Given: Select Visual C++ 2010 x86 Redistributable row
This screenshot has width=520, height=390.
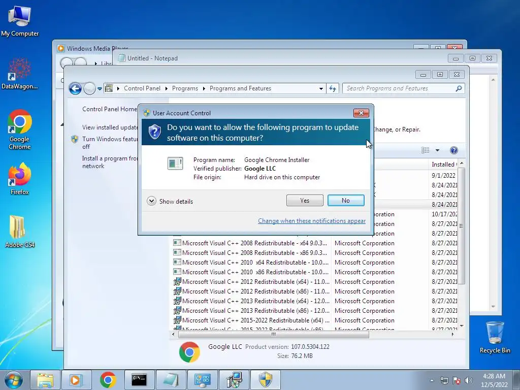Looking at the screenshot, I should pyautogui.click(x=315, y=272).
